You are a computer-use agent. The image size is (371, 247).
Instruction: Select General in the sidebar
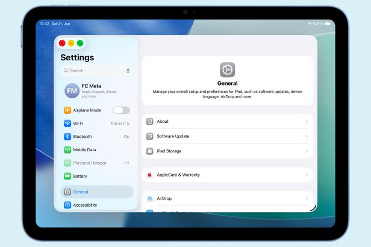click(x=97, y=192)
